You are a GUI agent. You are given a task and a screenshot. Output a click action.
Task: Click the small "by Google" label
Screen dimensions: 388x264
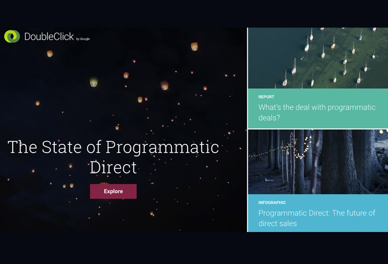click(83, 39)
